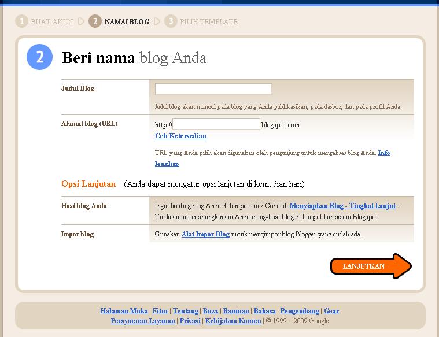Click the Opsi Lanjutan heading
The width and height of the screenshot is (439, 337).
click(x=88, y=184)
